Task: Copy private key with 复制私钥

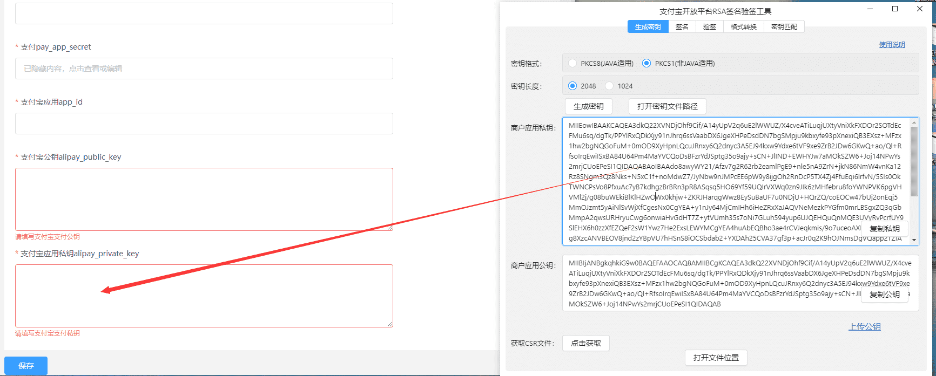Action: 885,229
